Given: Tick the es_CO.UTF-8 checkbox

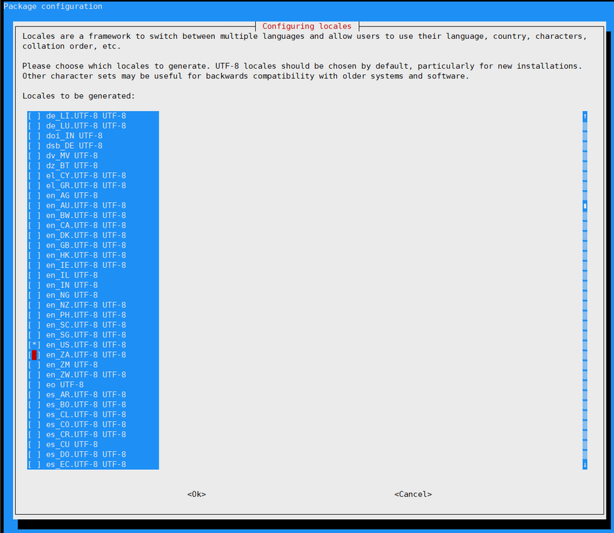Looking at the screenshot, I should pyautogui.click(x=34, y=425).
